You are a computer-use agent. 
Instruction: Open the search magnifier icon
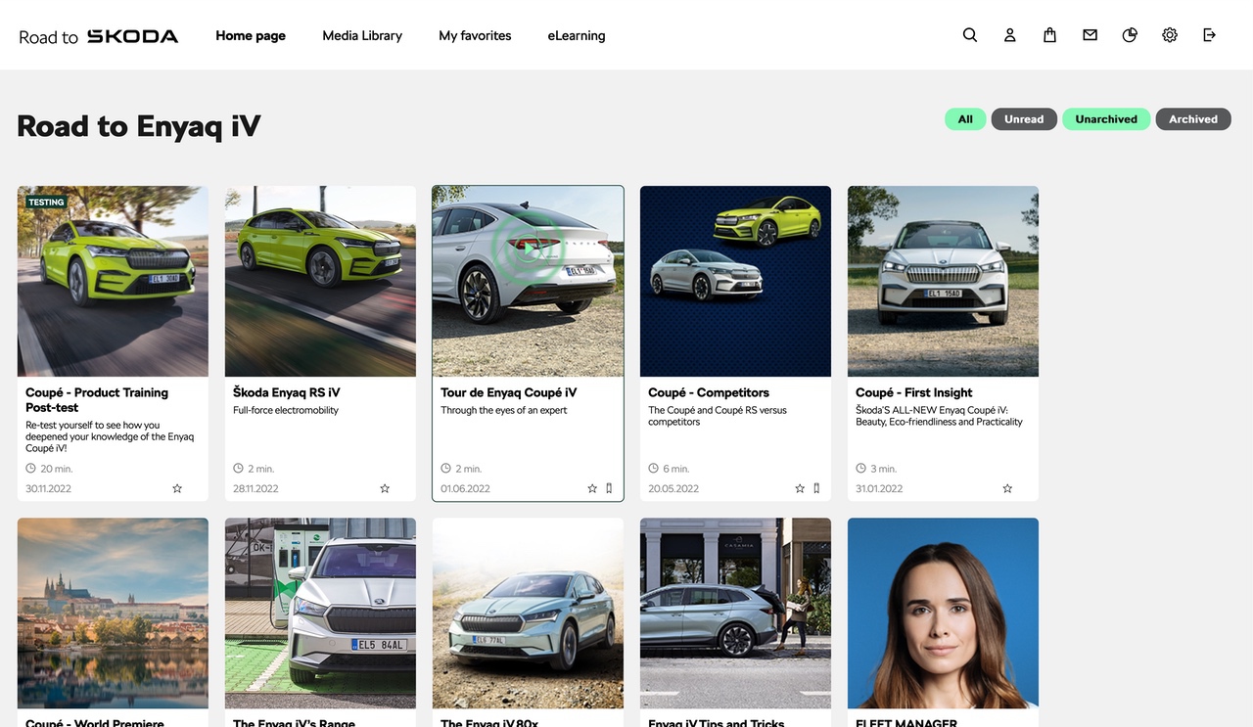coord(970,35)
